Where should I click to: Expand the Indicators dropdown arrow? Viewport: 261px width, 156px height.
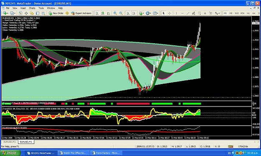coord(143,13)
